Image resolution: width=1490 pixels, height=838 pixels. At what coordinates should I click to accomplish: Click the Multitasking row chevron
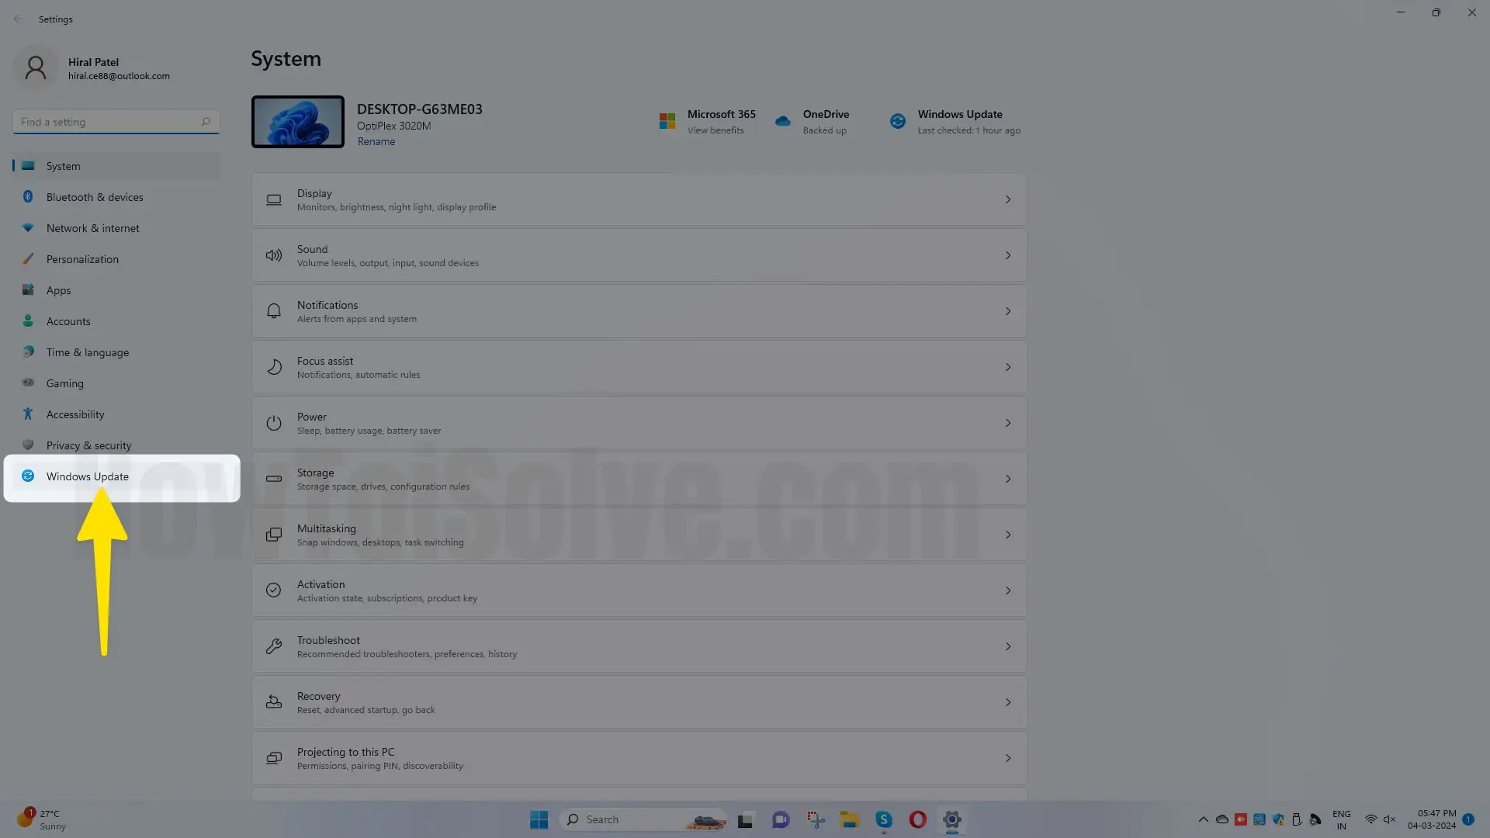click(1008, 535)
